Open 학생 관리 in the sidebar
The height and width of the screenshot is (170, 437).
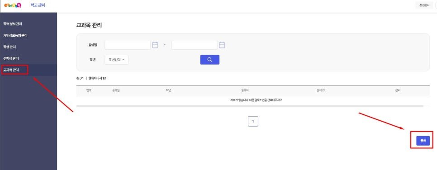pos(9,47)
